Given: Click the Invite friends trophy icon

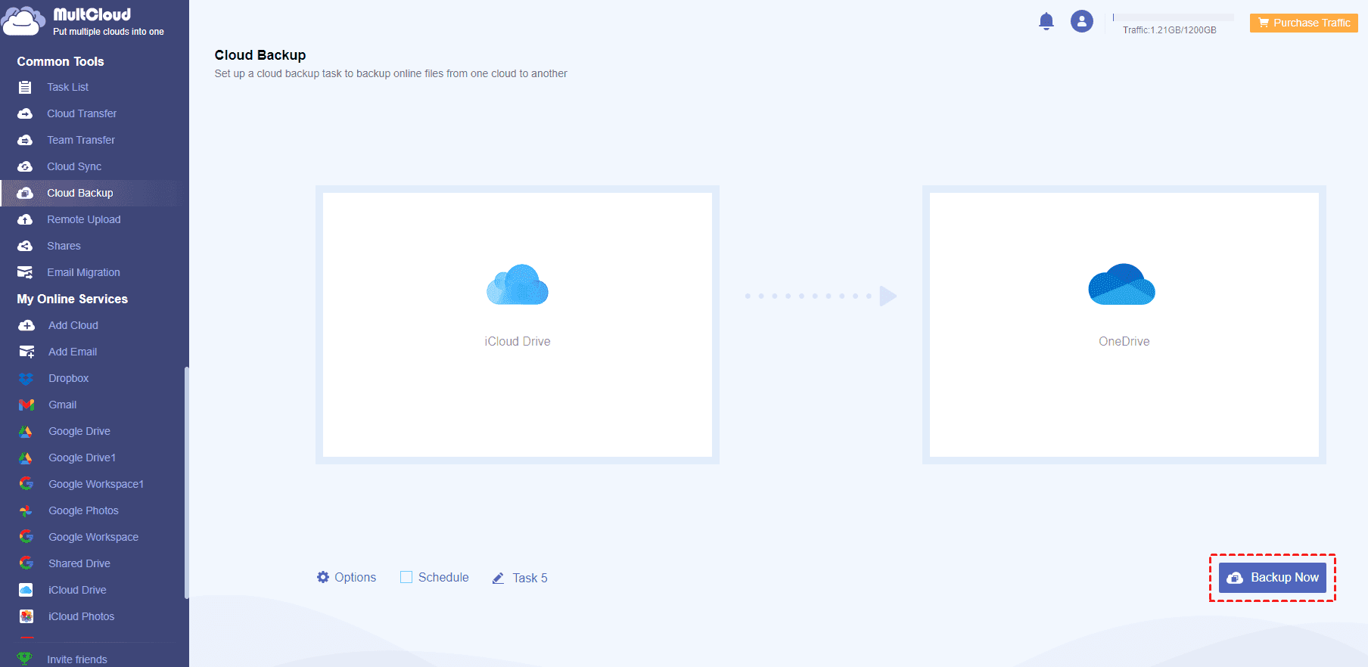Looking at the screenshot, I should pos(25,659).
